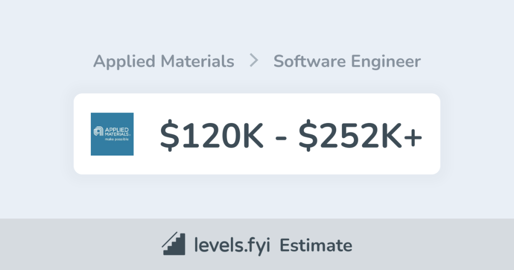Select the Software Engineer breadcrumb
This screenshot has width=514, height=270.
[347, 61]
